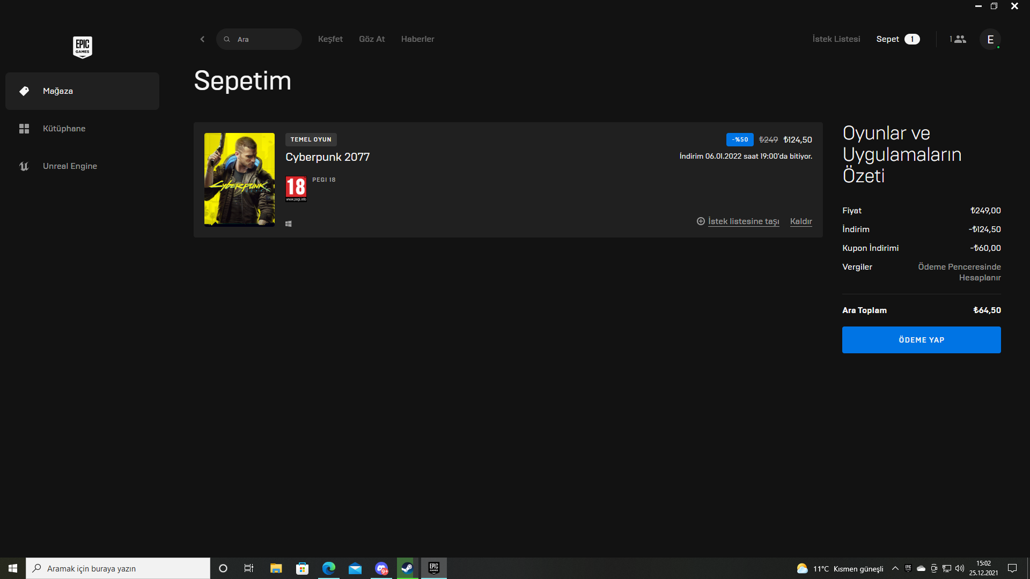This screenshot has height=579, width=1030.
Task: Click the volume speaker tray icon
Action: point(960,568)
